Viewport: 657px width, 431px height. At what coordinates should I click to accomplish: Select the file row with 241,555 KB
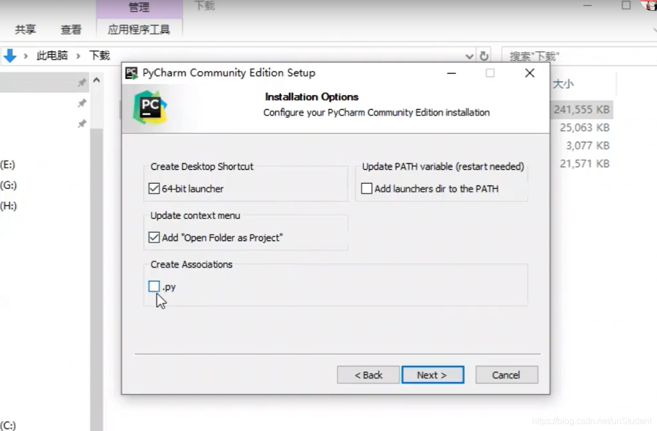[581, 109]
